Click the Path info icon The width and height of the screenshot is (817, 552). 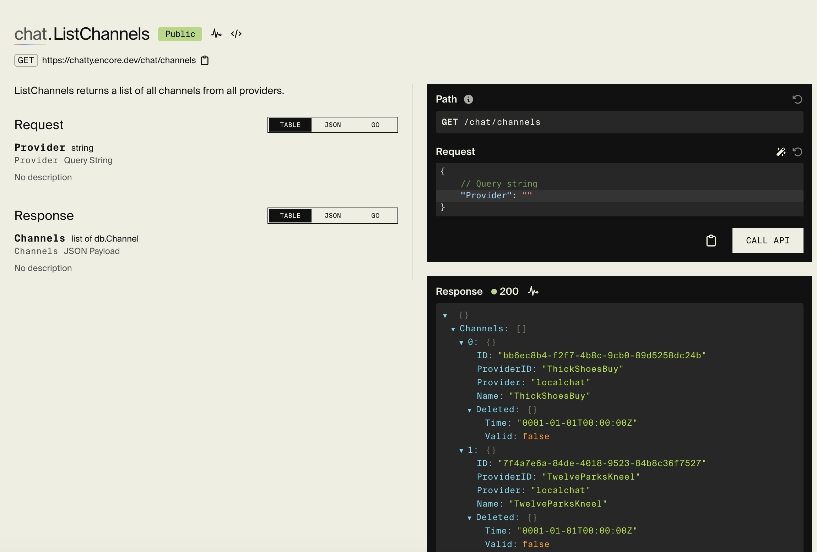click(x=469, y=99)
